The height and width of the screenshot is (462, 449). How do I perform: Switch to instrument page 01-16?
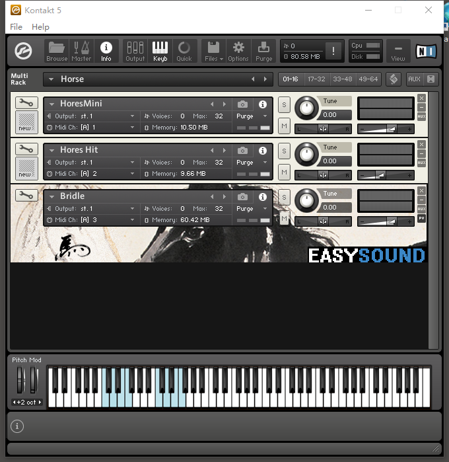pos(291,79)
